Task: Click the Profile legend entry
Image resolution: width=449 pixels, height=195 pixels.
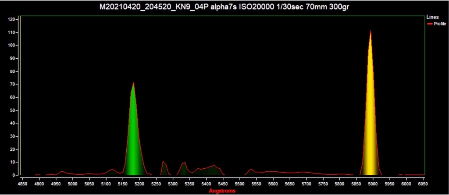Action: (x=436, y=24)
